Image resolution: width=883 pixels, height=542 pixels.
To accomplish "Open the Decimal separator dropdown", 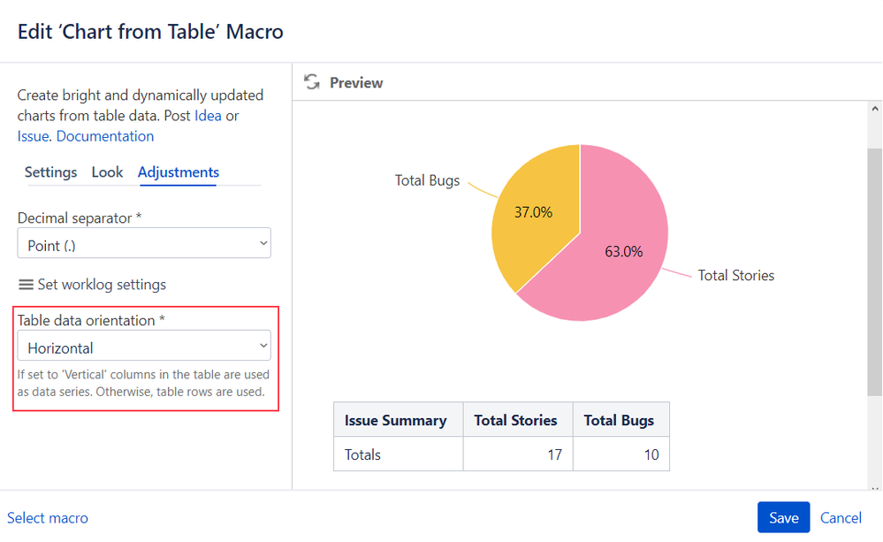I will pyautogui.click(x=144, y=243).
